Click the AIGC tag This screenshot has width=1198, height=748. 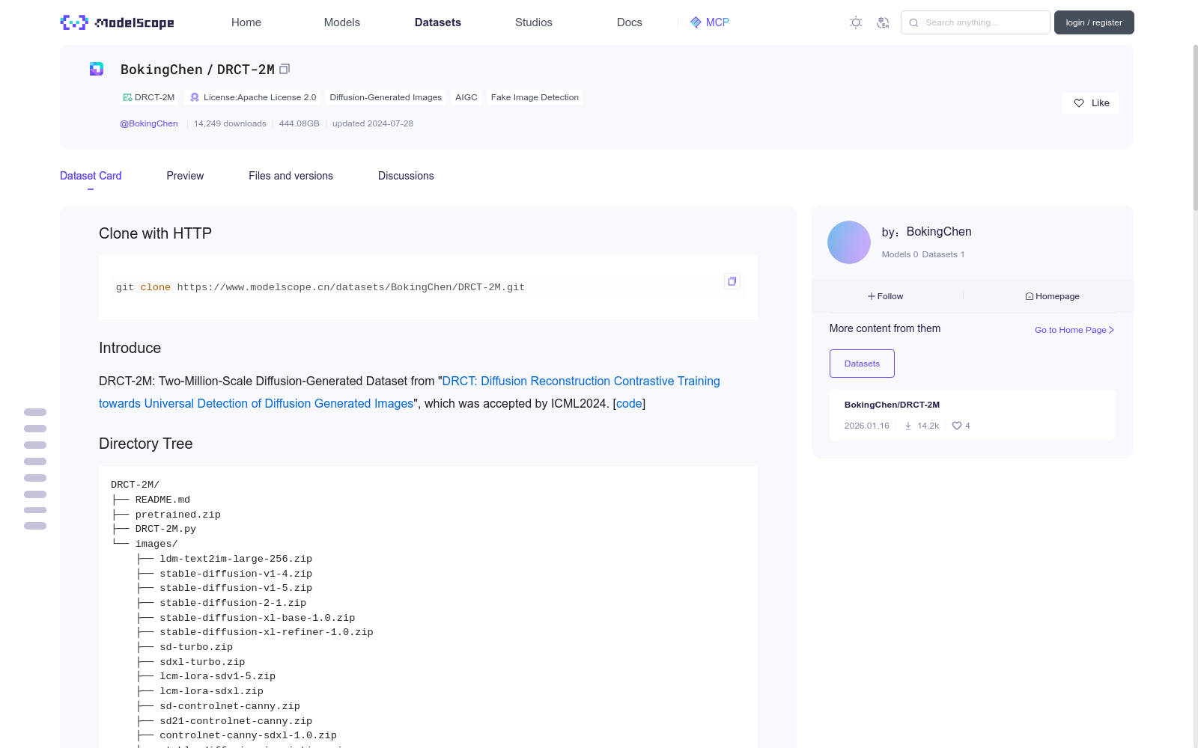click(466, 97)
